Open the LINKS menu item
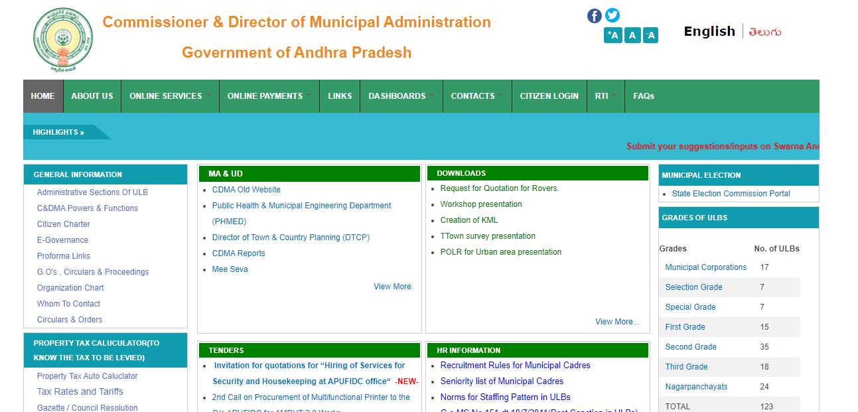This screenshot has width=858, height=412. (x=340, y=96)
